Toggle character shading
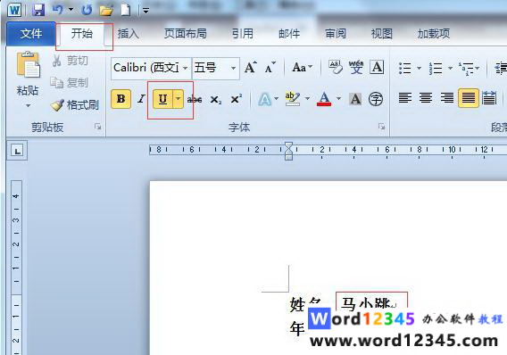507x355 pixels. (x=355, y=99)
